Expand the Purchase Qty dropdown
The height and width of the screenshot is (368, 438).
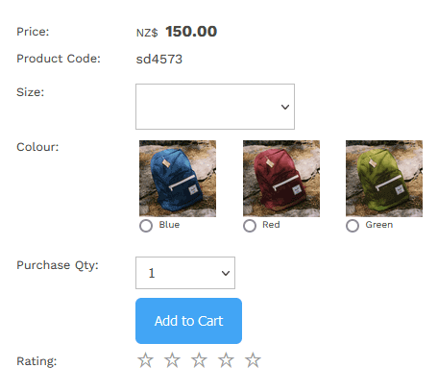185,273
